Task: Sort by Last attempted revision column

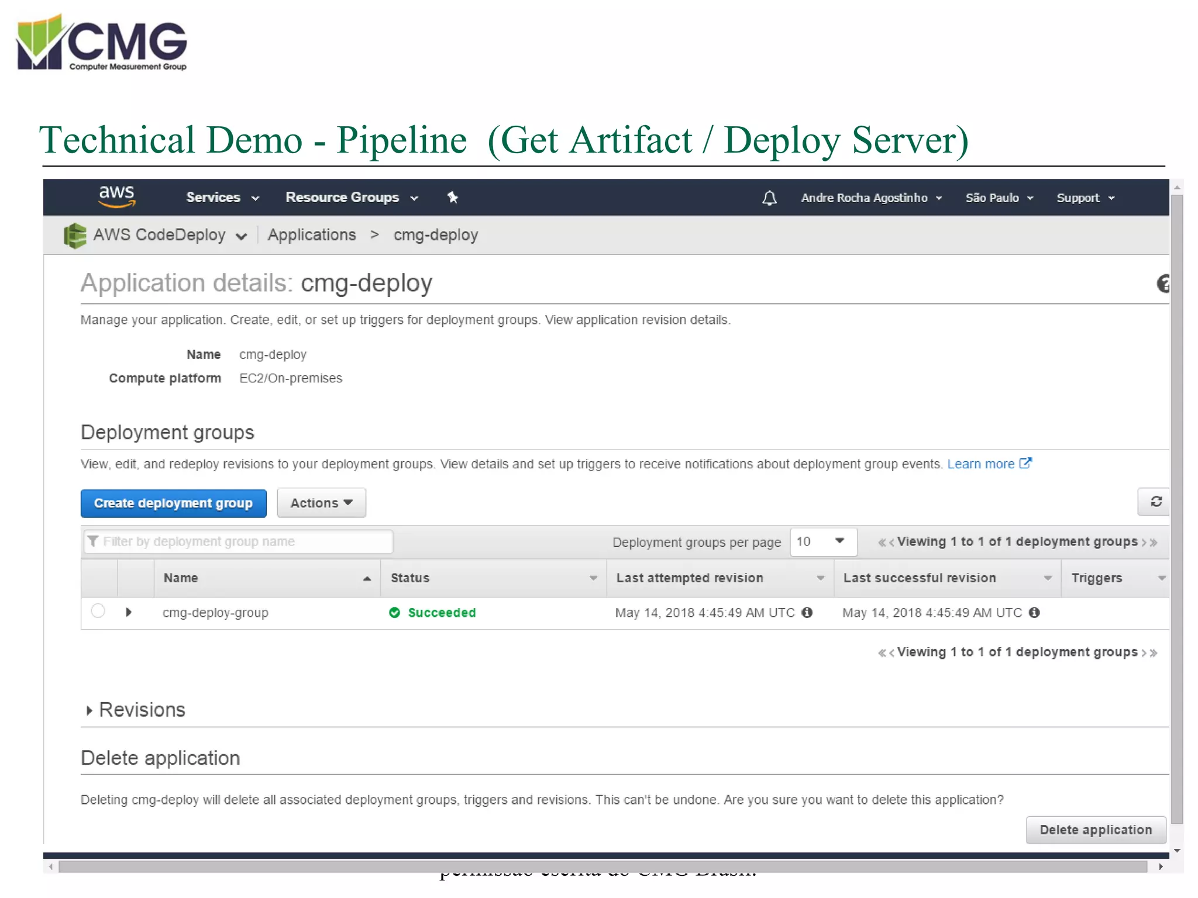Action: click(x=720, y=578)
